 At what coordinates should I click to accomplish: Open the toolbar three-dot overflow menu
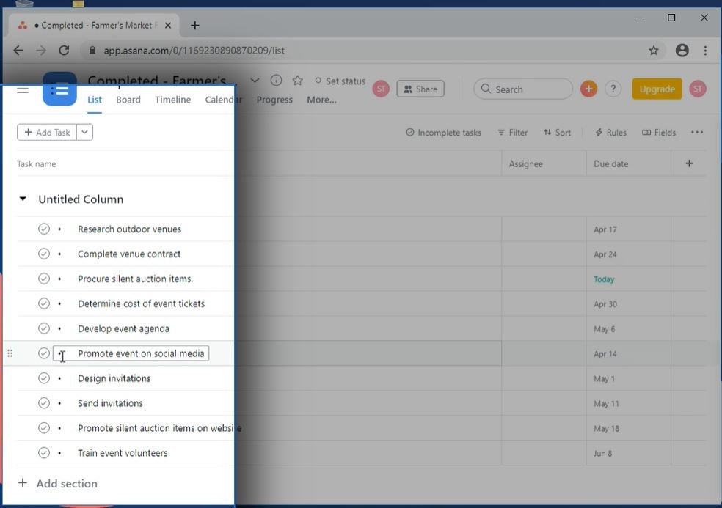(696, 133)
